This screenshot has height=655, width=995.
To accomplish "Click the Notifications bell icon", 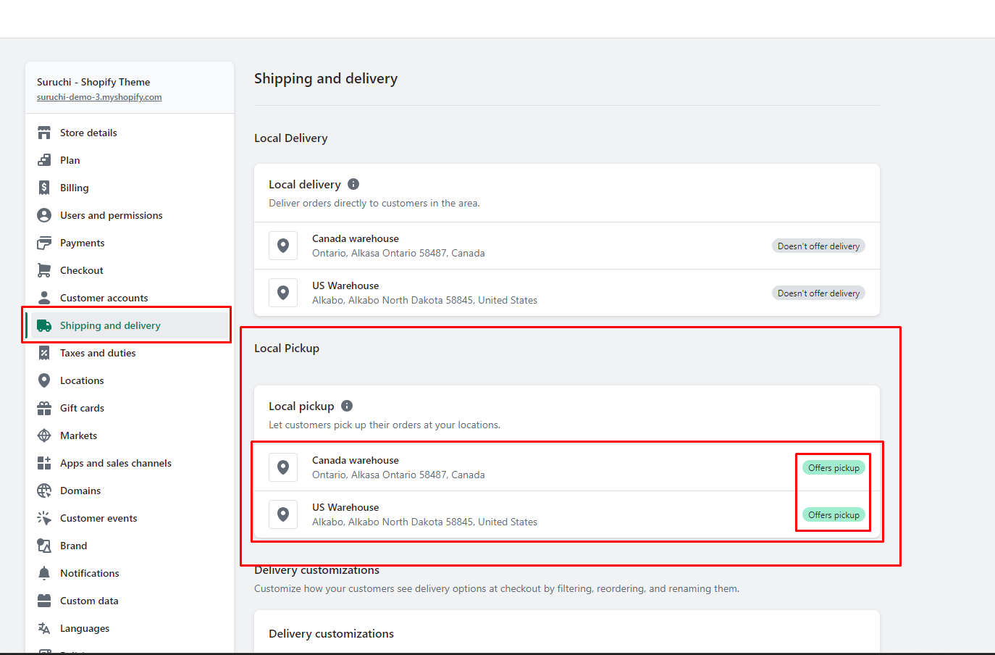I will coord(44,573).
